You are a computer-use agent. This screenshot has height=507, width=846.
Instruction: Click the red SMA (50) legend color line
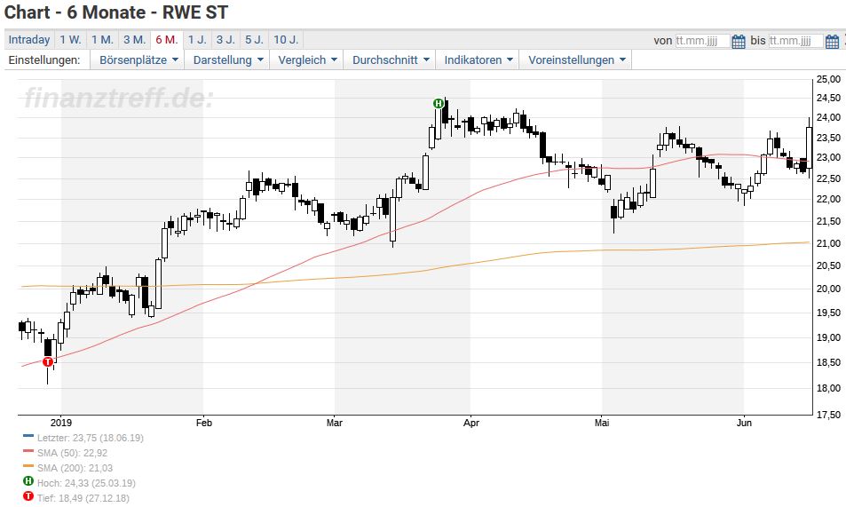coord(28,450)
